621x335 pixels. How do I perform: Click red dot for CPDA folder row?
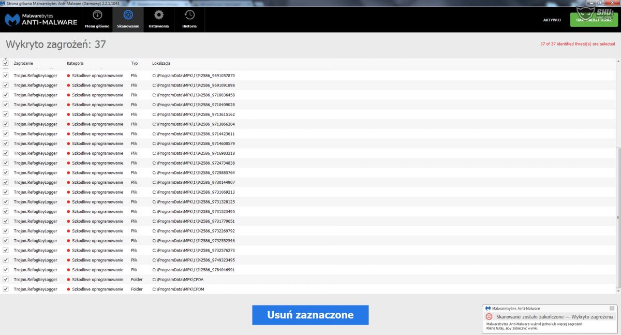(x=68, y=280)
